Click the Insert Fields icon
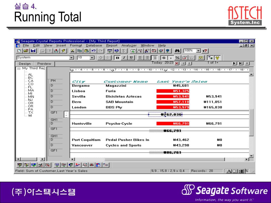This screenshot has width=271, height=203. [x=110, y=51]
